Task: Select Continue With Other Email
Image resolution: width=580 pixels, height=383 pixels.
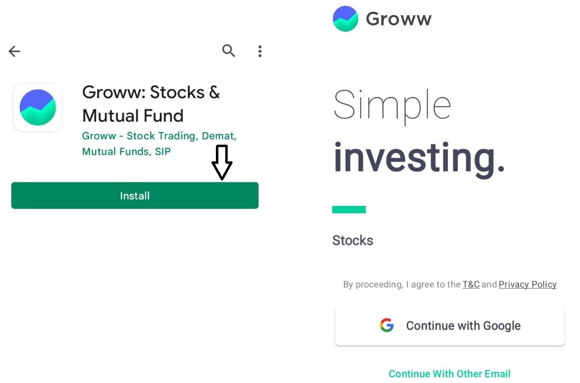Action: click(449, 374)
